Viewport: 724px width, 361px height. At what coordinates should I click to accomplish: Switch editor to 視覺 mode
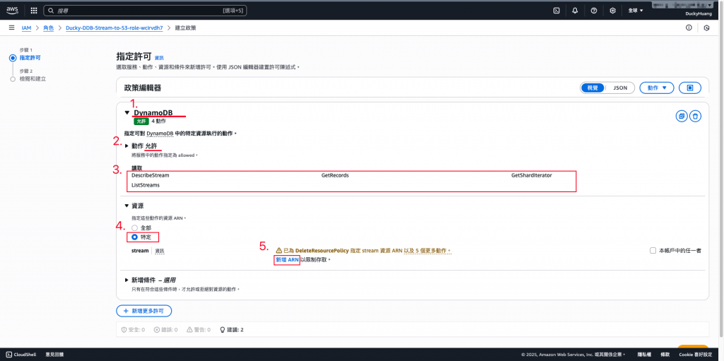(x=592, y=88)
